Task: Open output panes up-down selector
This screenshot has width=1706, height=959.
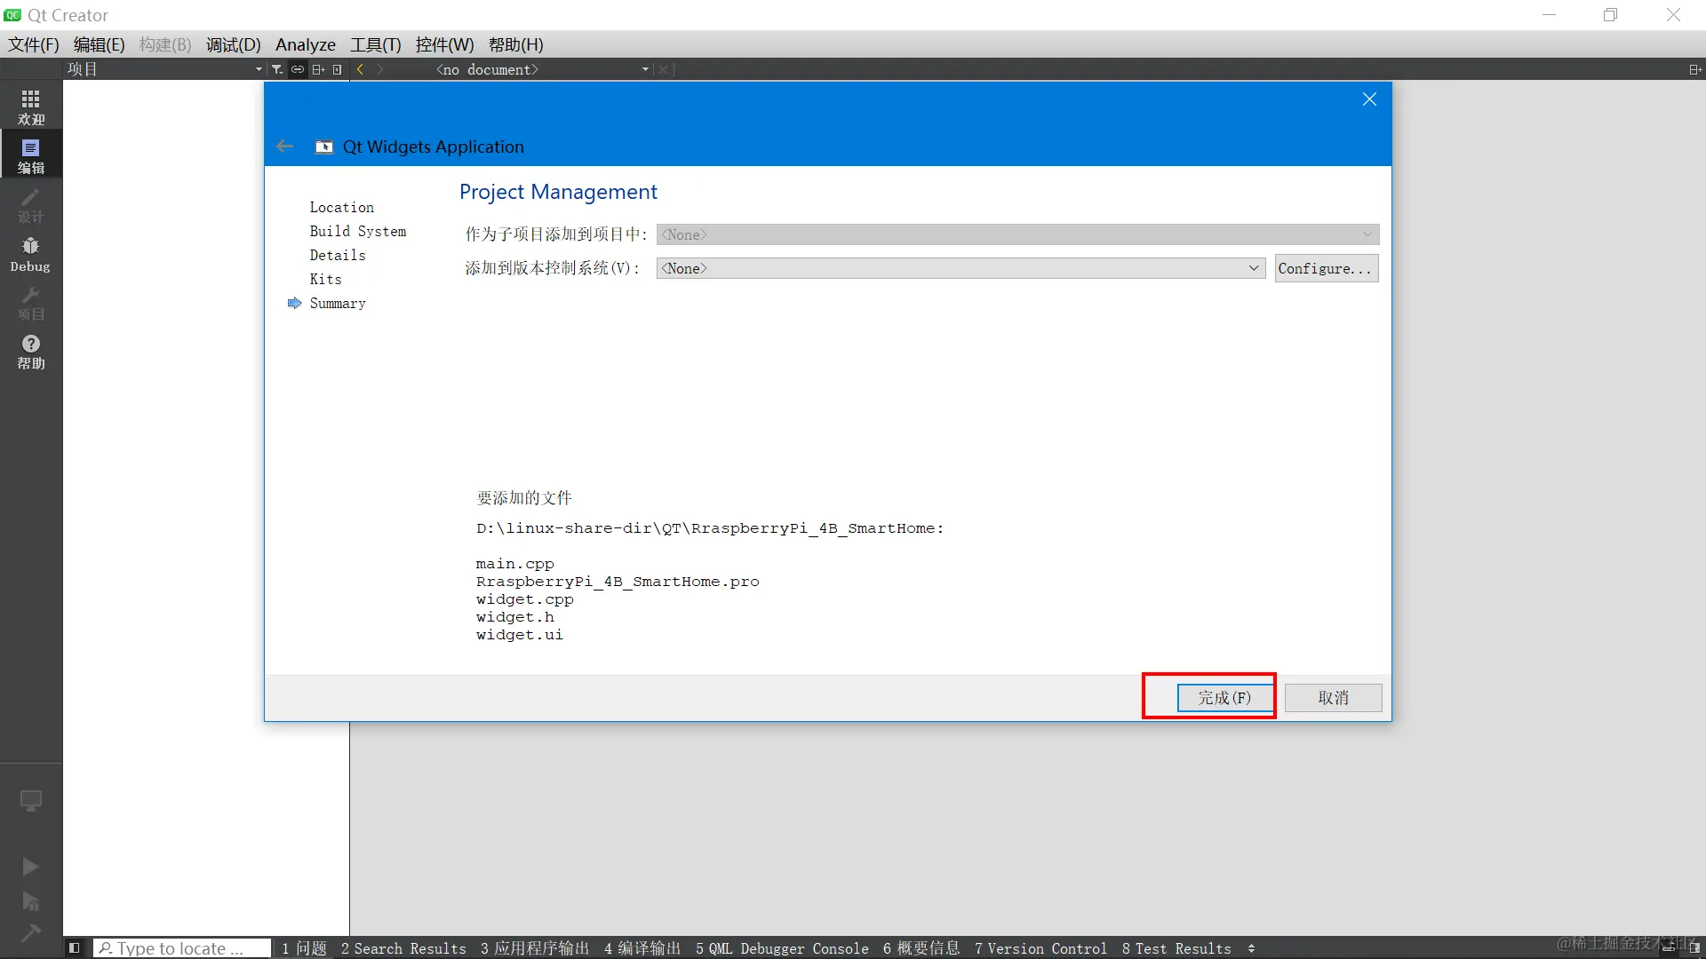Action: tap(1251, 948)
